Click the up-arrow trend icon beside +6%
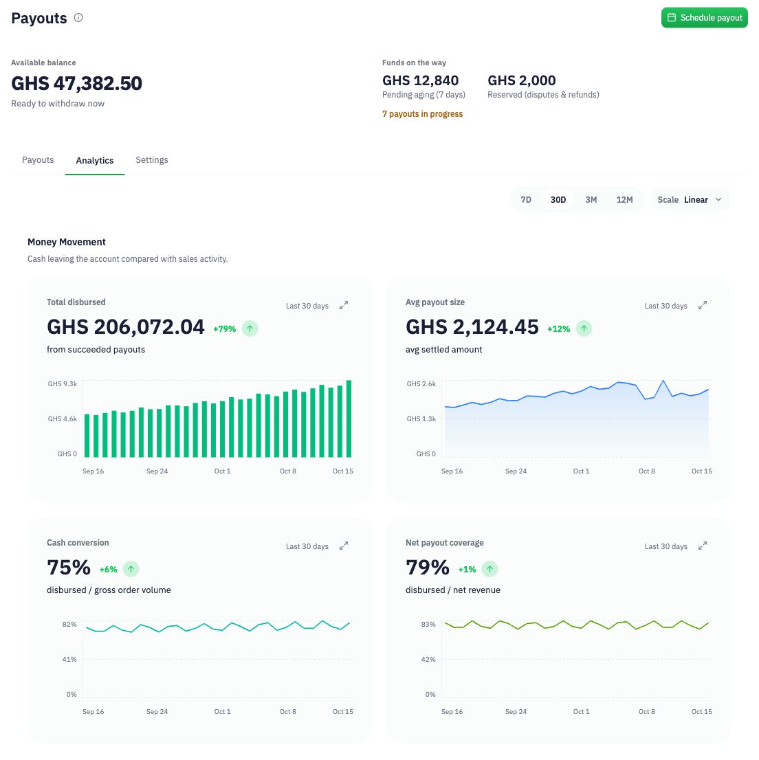 [131, 569]
